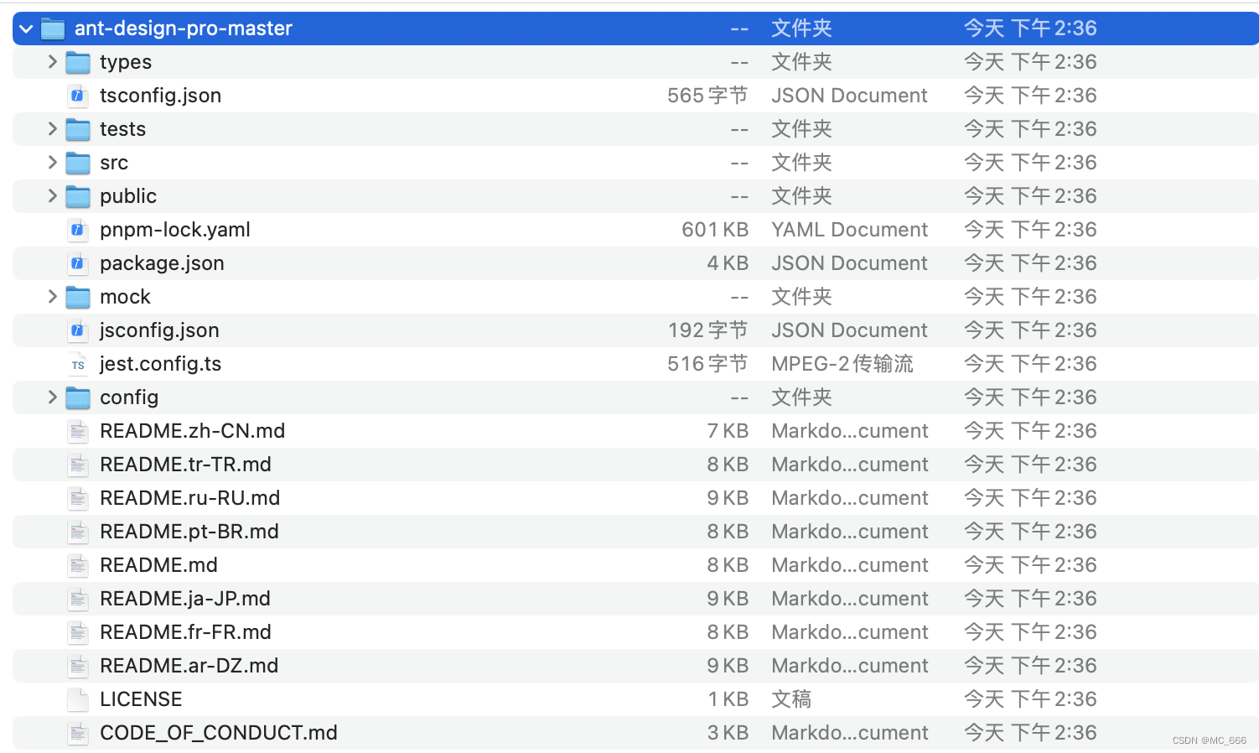Select the README.ru-RU.md file name
1259x753 pixels.
click(x=190, y=498)
